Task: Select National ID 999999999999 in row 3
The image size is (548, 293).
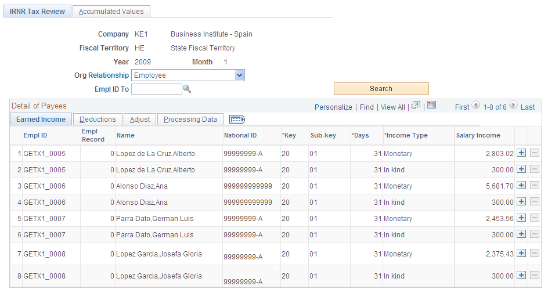Action: point(248,186)
